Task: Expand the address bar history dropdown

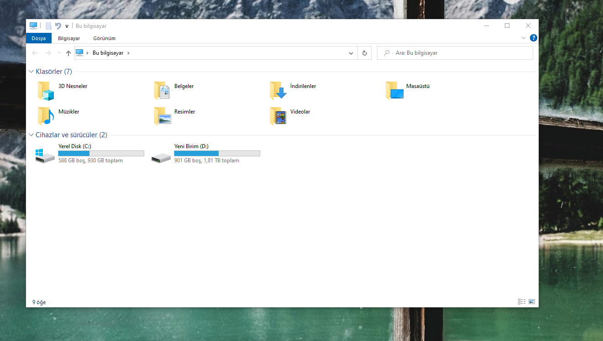Action: [351, 53]
